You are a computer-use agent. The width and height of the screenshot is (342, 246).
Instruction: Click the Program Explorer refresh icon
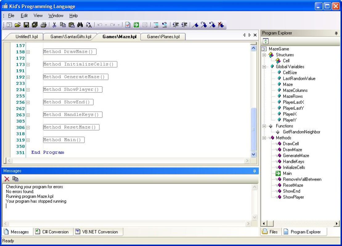(266, 41)
